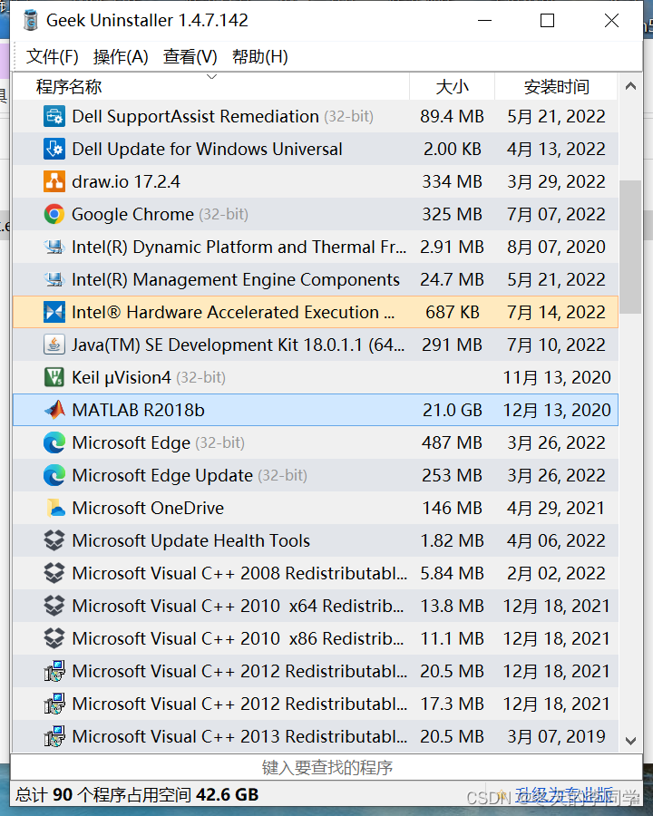Click the scrollbar down arrow
The height and width of the screenshot is (816, 653).
coord(630,741)
